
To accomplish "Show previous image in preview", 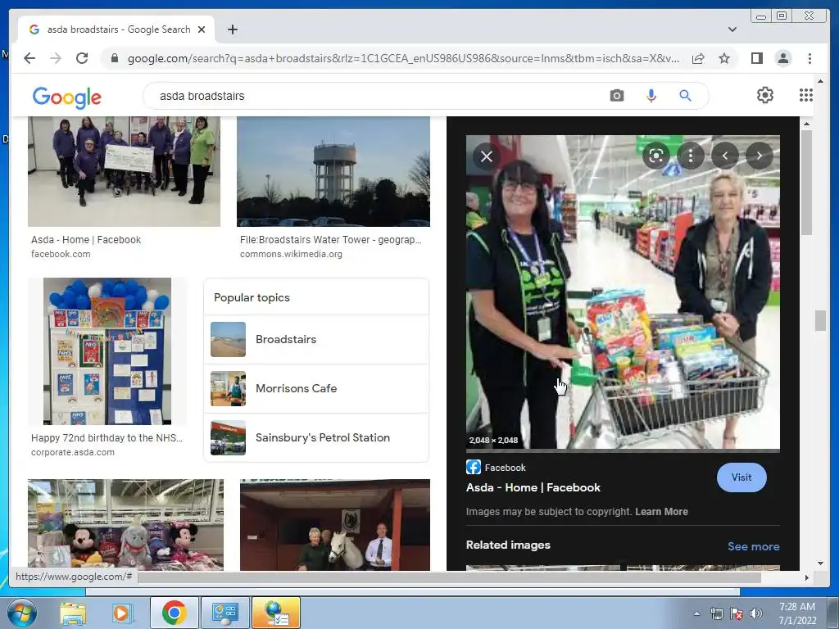I will click(725, 156).
